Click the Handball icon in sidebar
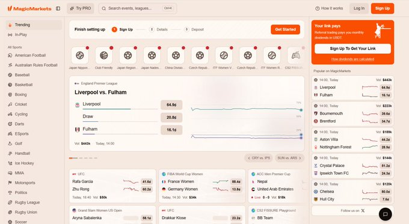 [10, 153]
